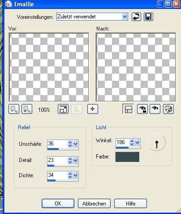Click the show image in full view icon

point(63,109)
